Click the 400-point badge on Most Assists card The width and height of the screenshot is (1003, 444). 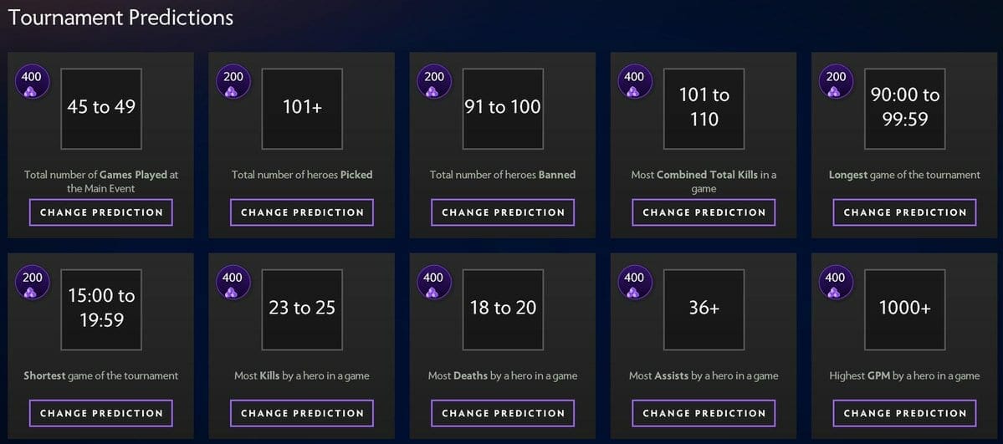[x=634, y=283]
